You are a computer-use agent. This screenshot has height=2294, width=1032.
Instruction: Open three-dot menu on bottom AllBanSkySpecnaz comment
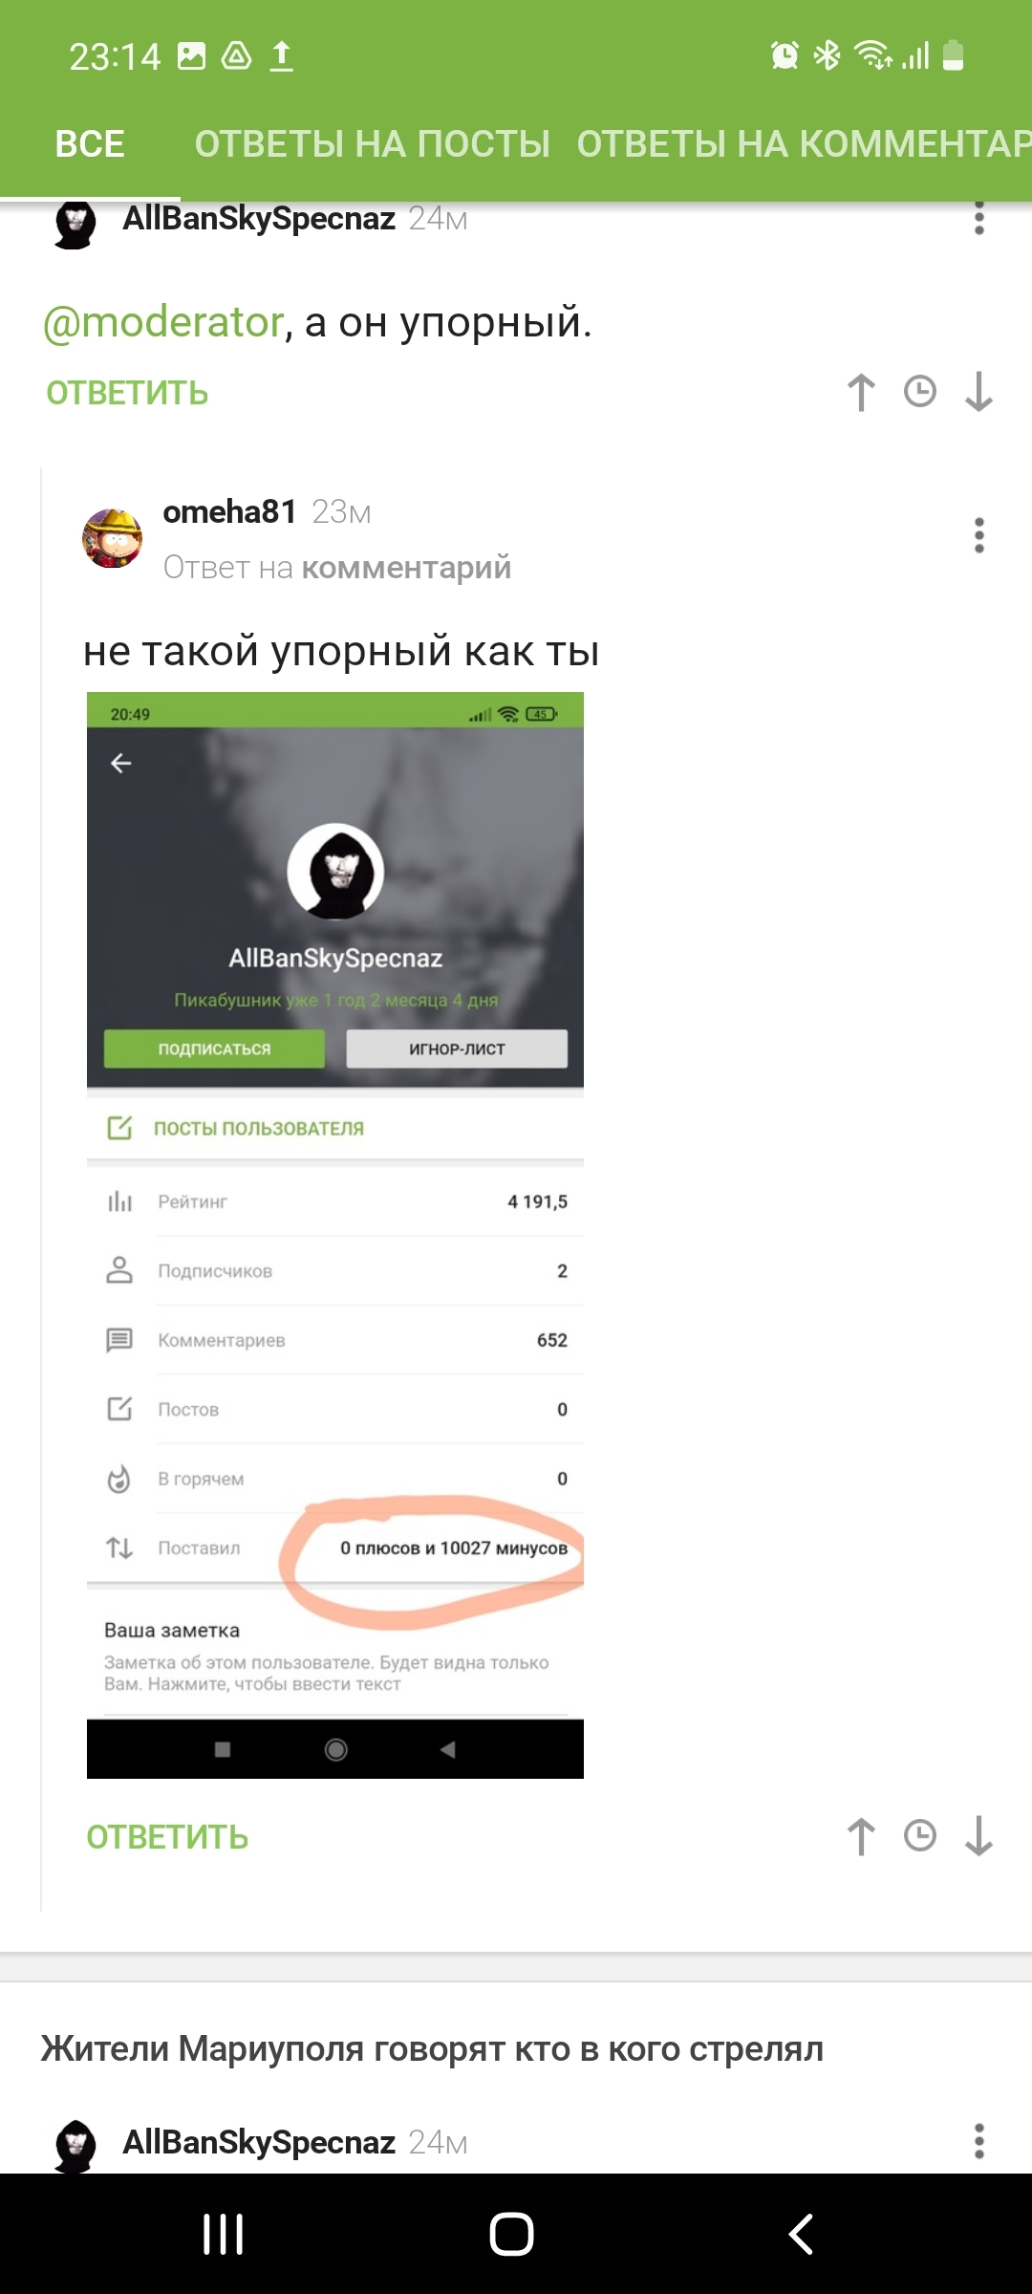click(x=978, y=2141)
